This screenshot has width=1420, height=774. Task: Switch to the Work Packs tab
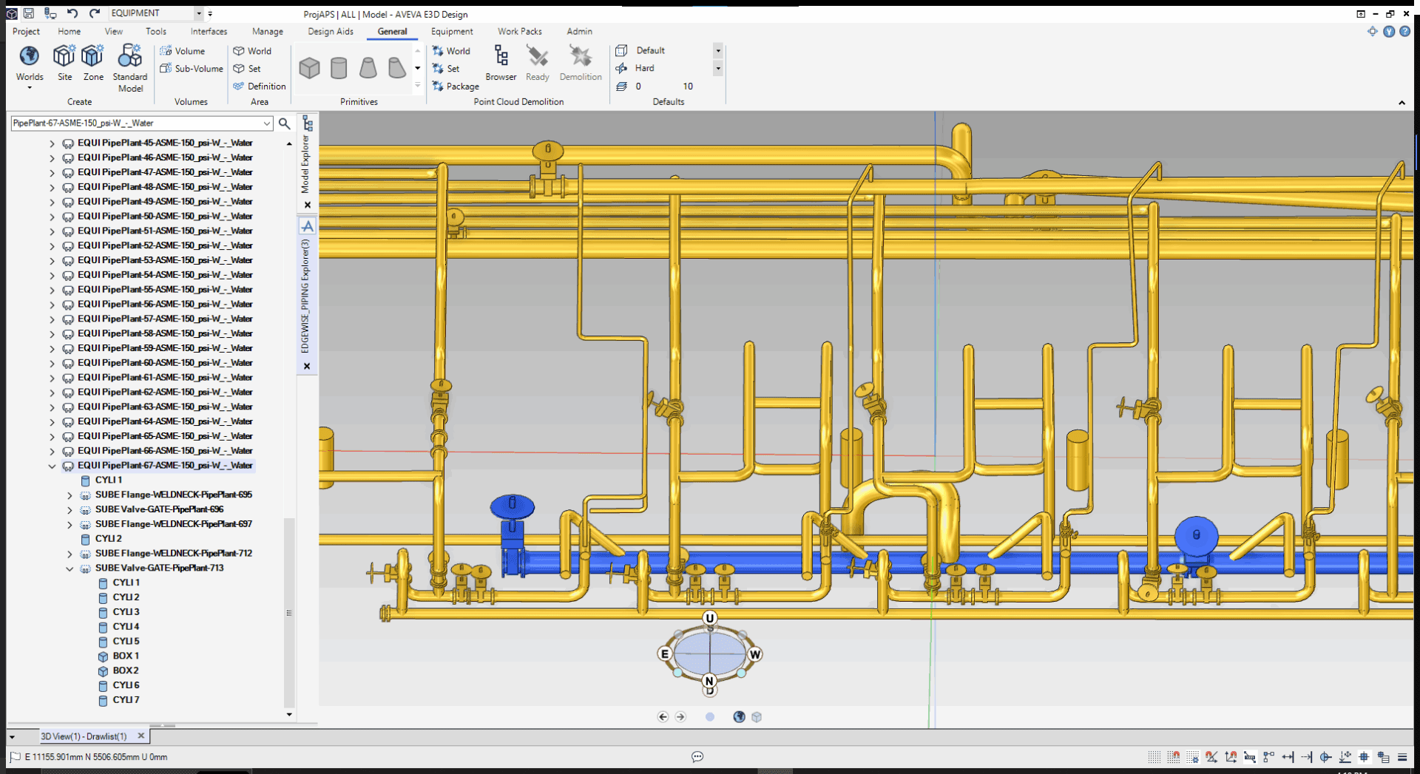click(x=519, y=31)
